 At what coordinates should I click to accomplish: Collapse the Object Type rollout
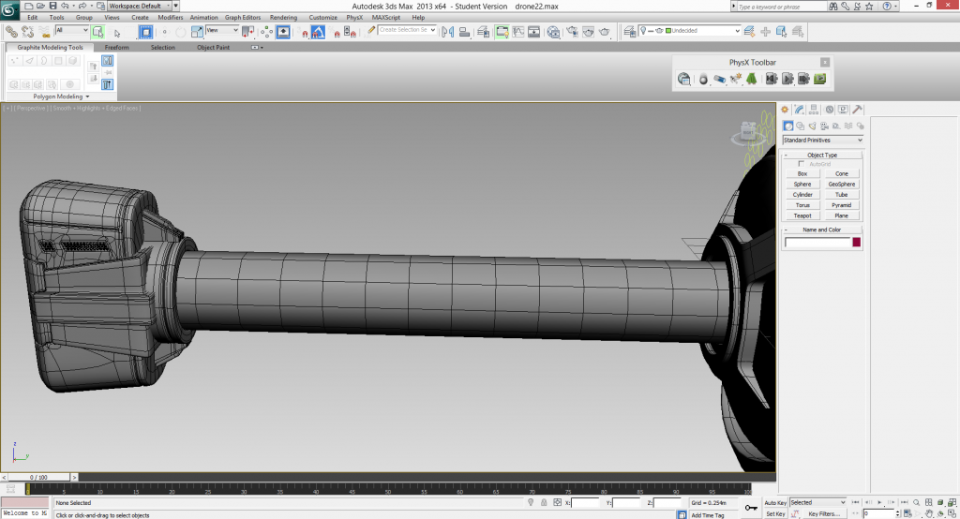click(x=822, y=155)
